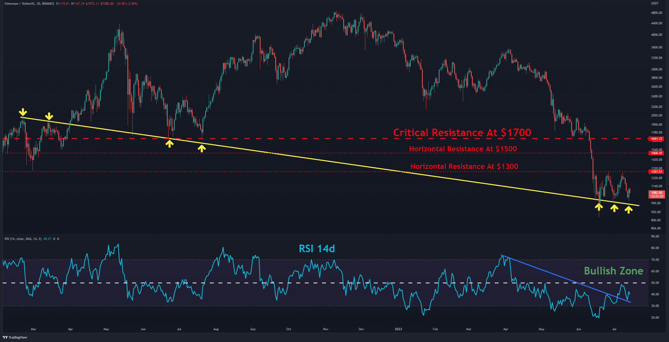Select the Critical Resistance At $1700 text
This screenshot has height=342, width=669.
[462, 133]
